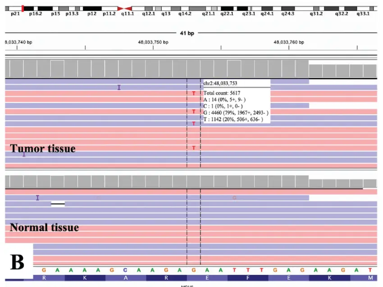Click the chr2:48,033,753 popup header
383x287 pixels.
(220, 83)
